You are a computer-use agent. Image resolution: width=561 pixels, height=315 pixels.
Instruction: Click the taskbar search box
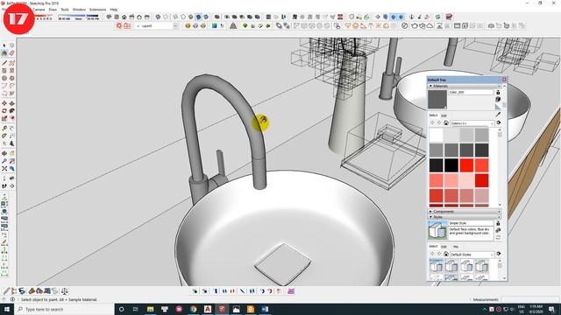(64, 309)
